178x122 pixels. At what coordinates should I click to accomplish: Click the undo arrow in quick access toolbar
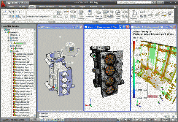tap(23, 3)
